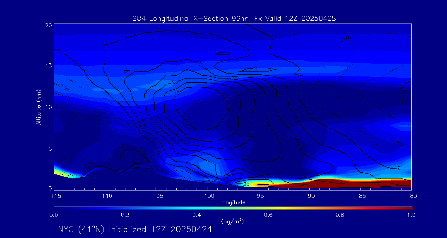Click the 20 altitude tick label
447x238 pixels.
(x=48, y=25)
